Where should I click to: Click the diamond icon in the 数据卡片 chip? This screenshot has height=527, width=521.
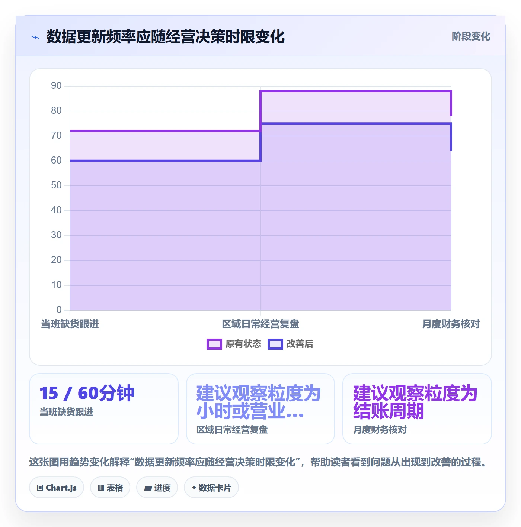[194, 487]
